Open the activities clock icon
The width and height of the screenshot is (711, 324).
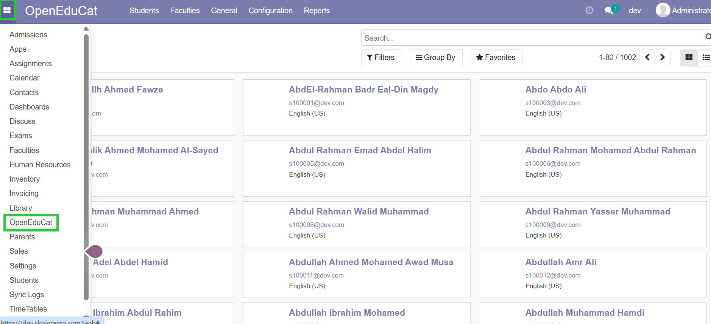(589, 11)
